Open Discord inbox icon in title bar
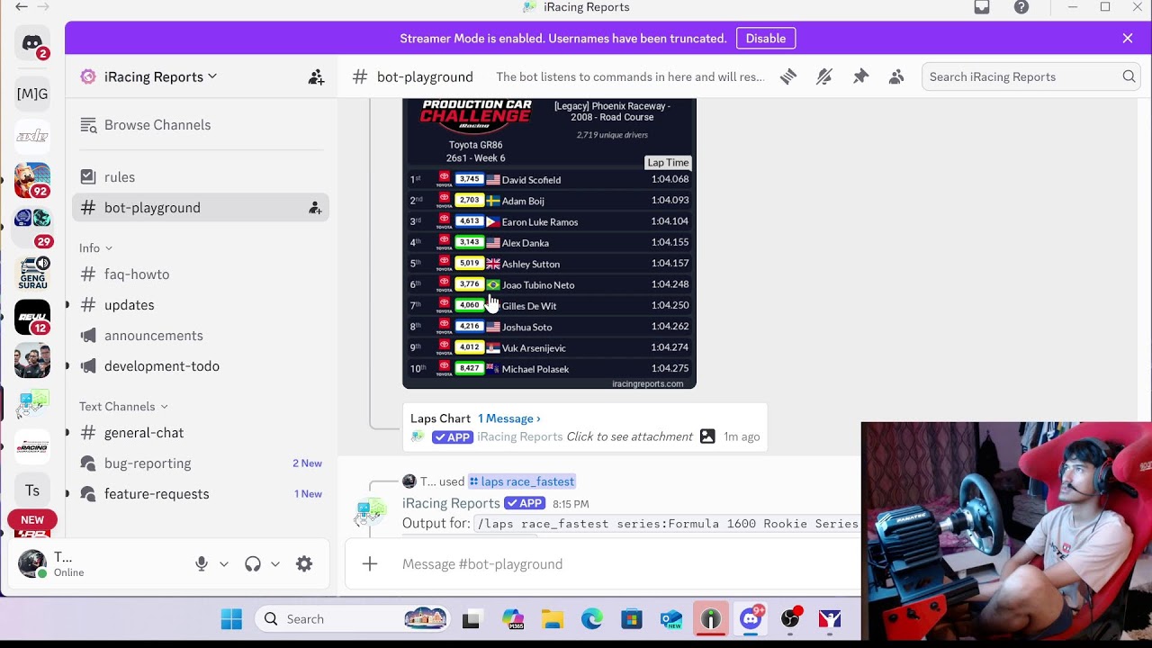Image resolution: width=1152 pixels, height=648 pixels. point(982,7)
